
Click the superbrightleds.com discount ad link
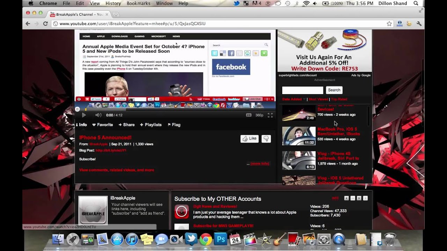coord(298,75)
